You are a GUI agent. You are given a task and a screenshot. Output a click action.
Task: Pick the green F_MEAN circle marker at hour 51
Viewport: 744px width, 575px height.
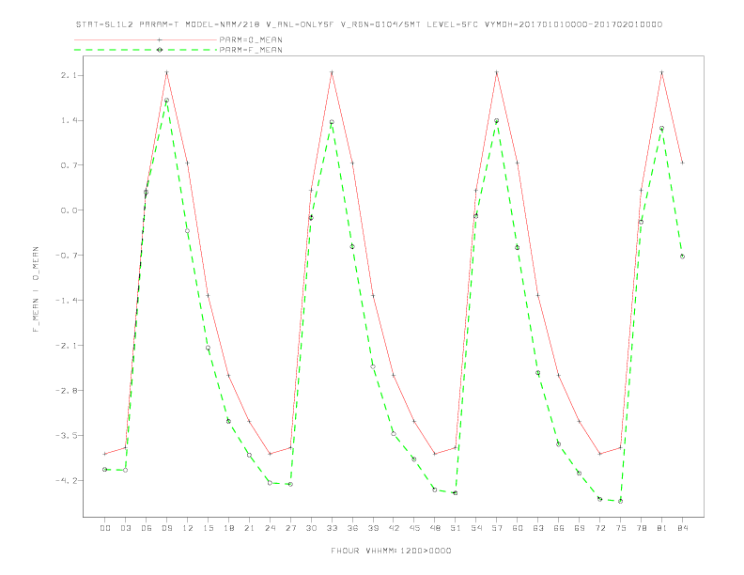pyautogui.click(x=456, y=493)
